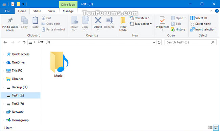Viewport: 220px width, 131px height.
Task: Click the Test1 (E:) address bar field
Action: 92,42
